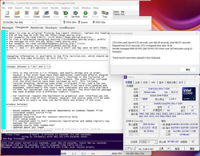Click the Show toolbar icon
Image resolution: width=200 pixels, height=156 pixels.
[x=56, y=13]
